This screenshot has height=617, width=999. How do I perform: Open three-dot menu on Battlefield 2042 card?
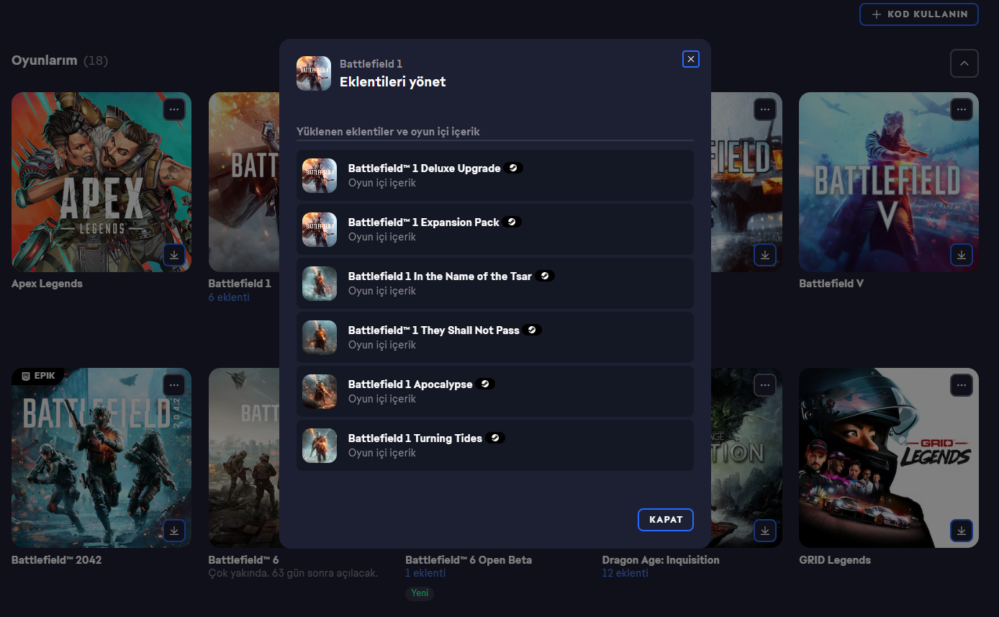point(174,385)
